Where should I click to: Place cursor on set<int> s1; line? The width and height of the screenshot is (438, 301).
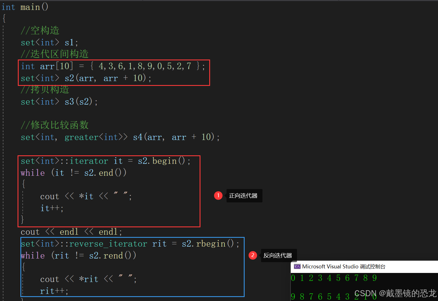pyautogui.click(x=49, y=43)
